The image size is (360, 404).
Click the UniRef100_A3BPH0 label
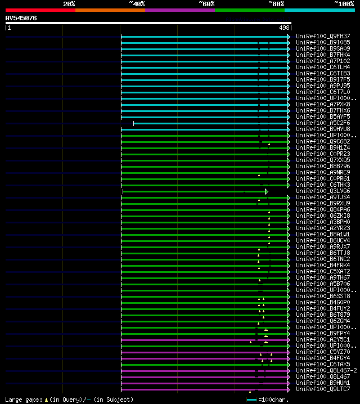(323, 222)
